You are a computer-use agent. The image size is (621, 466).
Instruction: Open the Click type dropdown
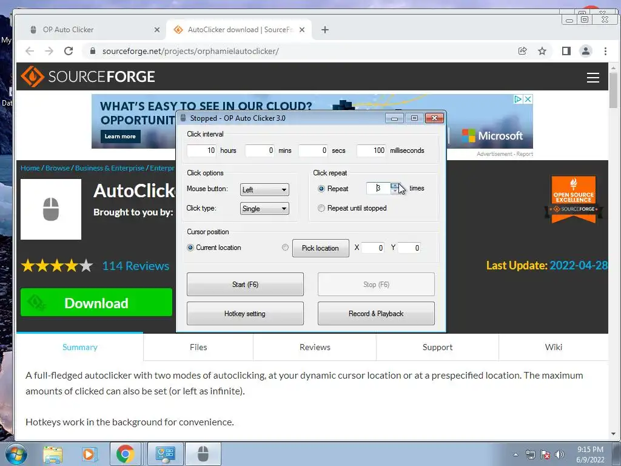[x=264, y=209]
